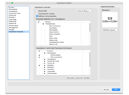Select the Visualizzazione confine attribute row

coord(56,42)
